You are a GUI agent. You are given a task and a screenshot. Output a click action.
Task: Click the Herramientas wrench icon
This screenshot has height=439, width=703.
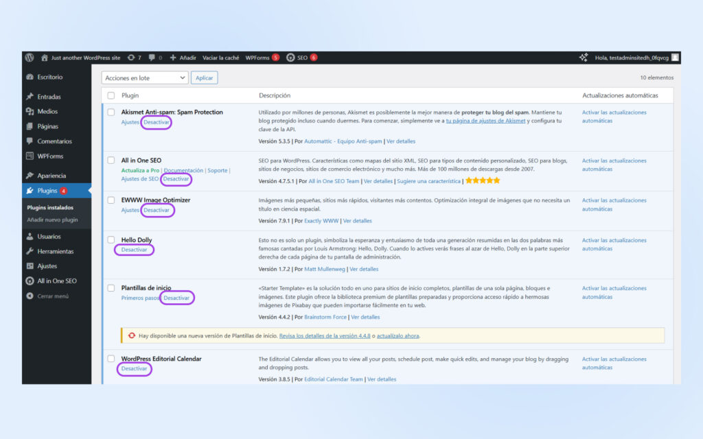[30, 251]
